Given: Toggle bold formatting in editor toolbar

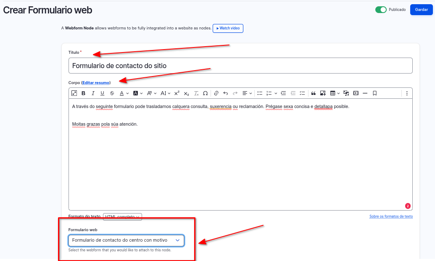Looking at the screenshot, I should [x=83, y=93].
